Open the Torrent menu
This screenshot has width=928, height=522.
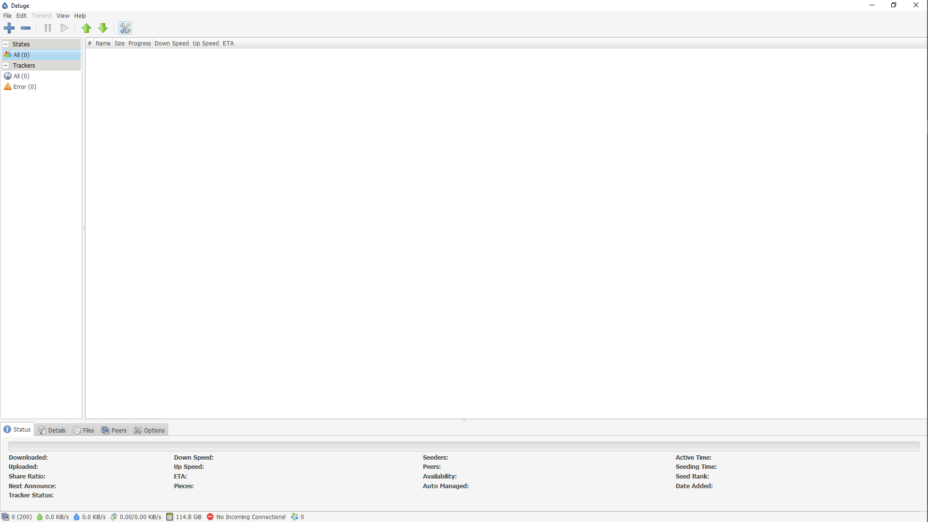41,15
